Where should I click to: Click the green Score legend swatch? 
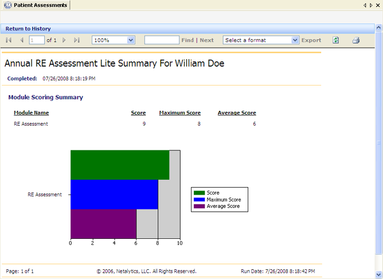[x=199, y=193]
